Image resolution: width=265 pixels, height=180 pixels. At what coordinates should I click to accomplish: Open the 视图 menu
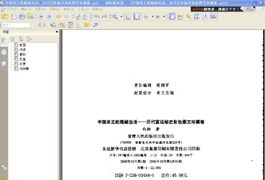click(40, 9)
